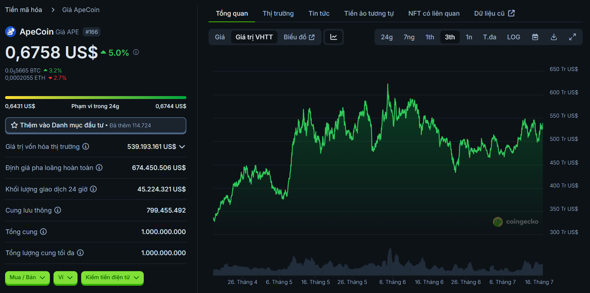This screenshot has height=293, width=590.
Task: Click the 24h price range bar
Action: 95,98
